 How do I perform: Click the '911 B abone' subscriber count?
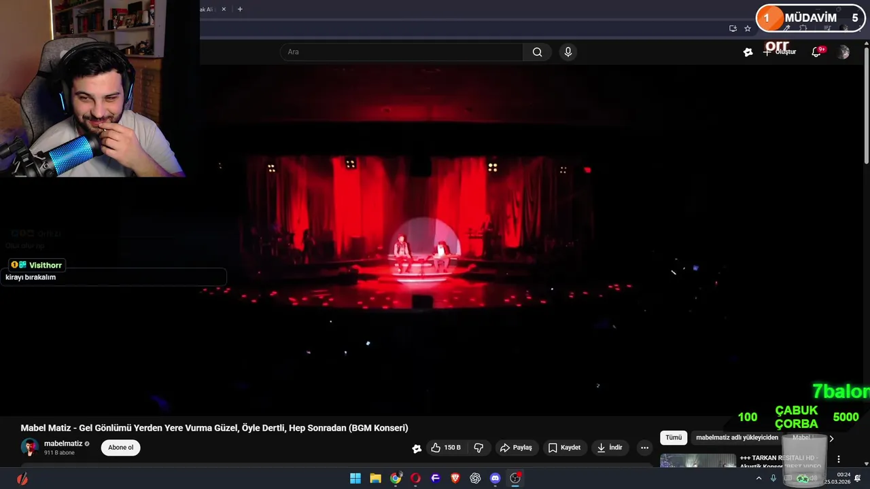59,453
